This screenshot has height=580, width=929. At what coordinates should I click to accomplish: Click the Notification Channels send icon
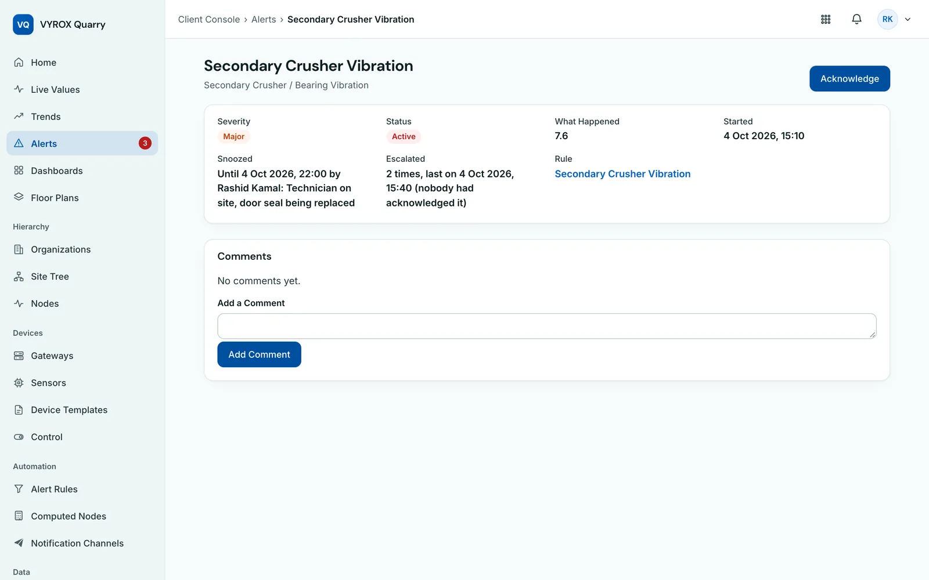coord(19,543)
